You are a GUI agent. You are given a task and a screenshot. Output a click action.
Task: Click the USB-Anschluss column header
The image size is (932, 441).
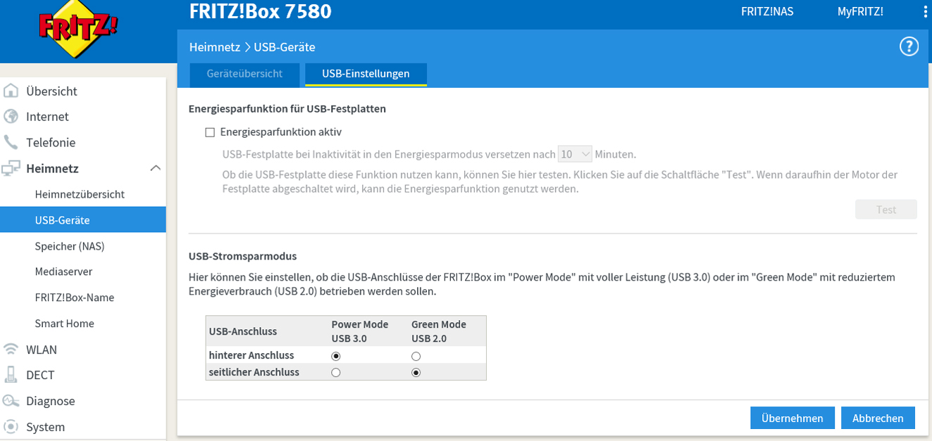coord(243,331)
